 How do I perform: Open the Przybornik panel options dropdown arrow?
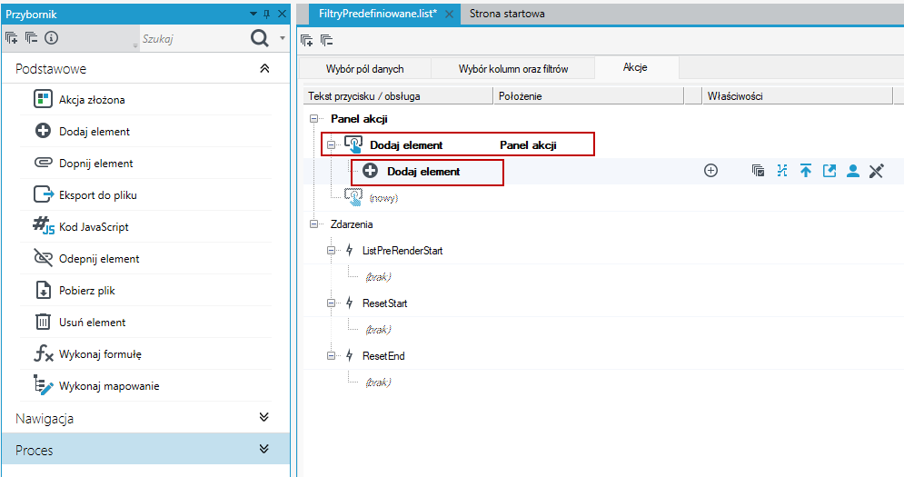[253, 14]
